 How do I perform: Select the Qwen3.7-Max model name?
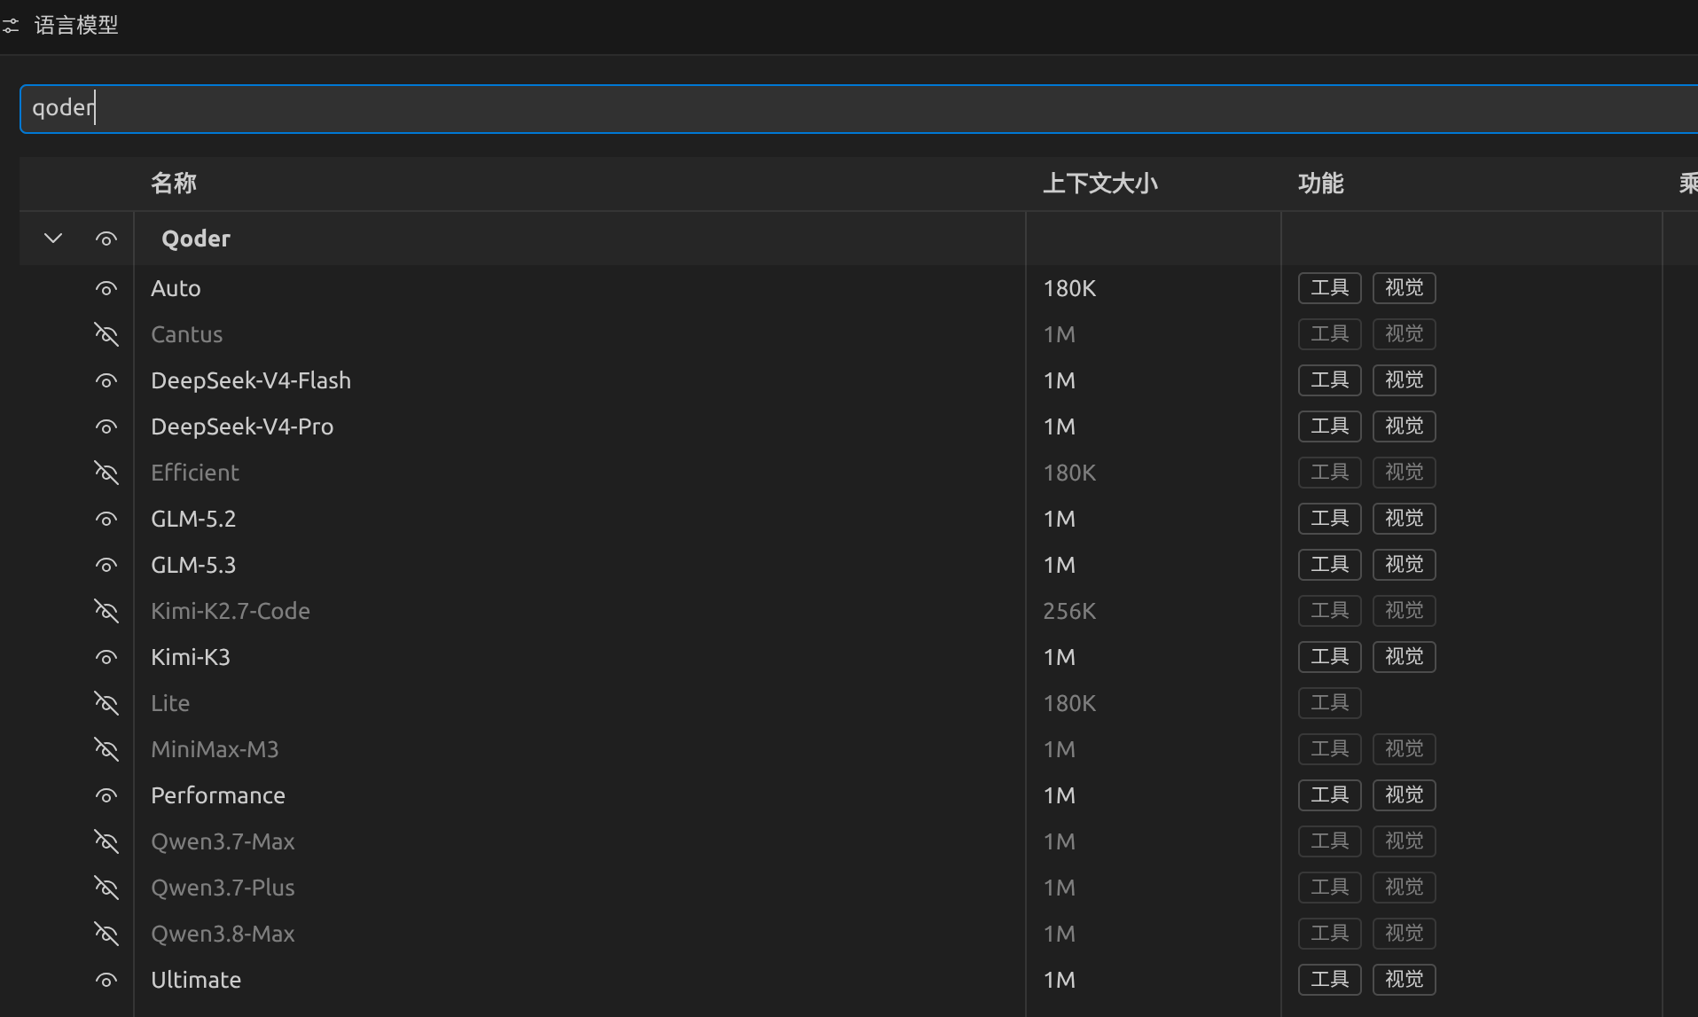pyautogui.click(x=223, y=841)
